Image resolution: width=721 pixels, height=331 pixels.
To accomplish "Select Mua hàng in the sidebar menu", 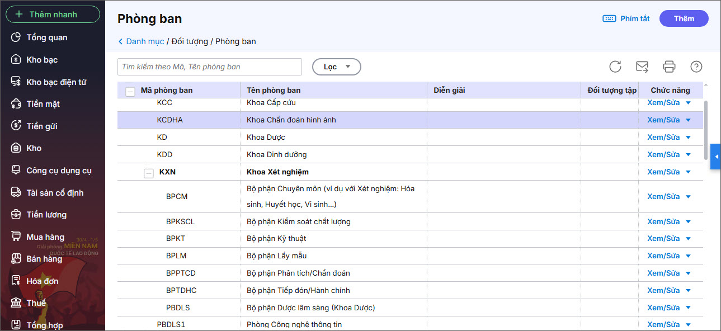I will coord(45,237).
